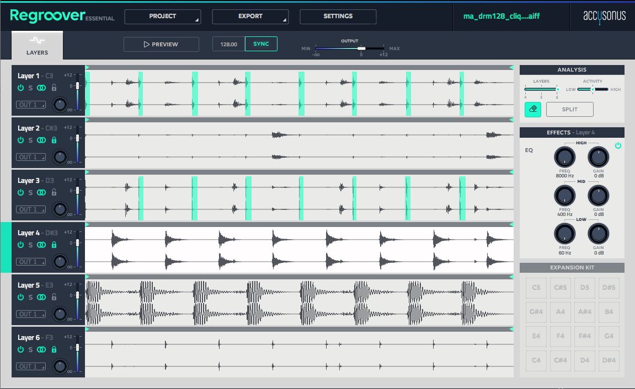Switch to the LAYERS tab
635x389 pixels.
[37, 45]
